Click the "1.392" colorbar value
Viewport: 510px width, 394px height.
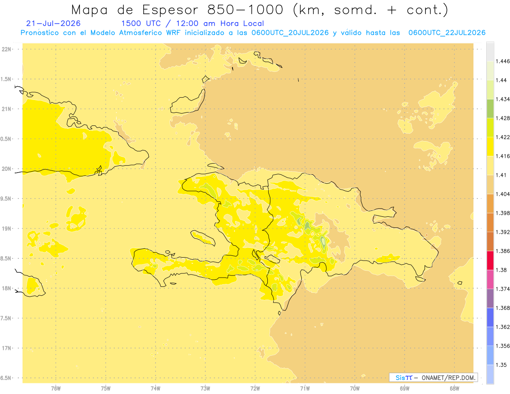[502, 232]
